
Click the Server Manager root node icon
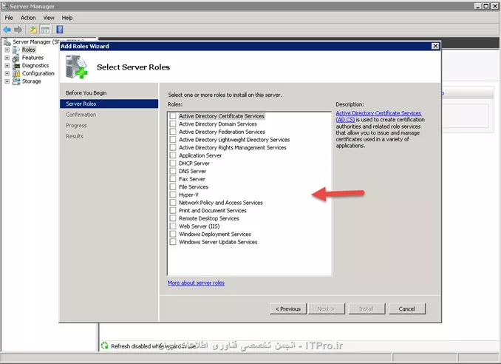point(7,41)
